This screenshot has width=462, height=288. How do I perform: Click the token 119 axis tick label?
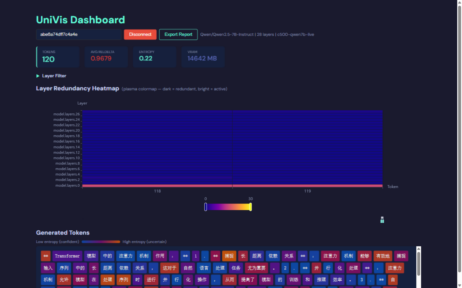pyautogui.click(x=307, y=191)
